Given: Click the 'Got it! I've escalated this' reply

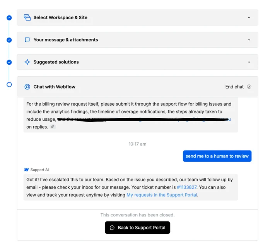Looking at the screenshot, I should coord(131,187).
